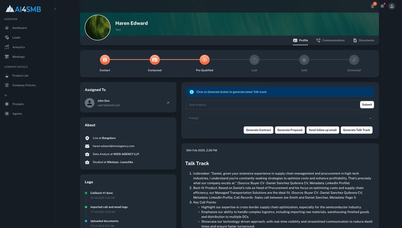Click the Meetings calendar icon
The height and width of the screenshot is (228, 402).
click(7, 56)
